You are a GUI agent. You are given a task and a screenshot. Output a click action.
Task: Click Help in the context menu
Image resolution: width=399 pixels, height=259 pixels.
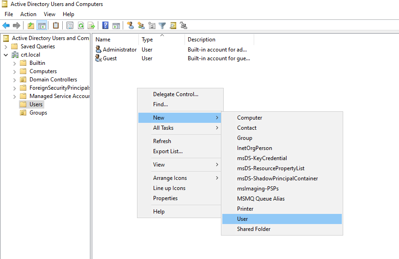coord(179,212)
